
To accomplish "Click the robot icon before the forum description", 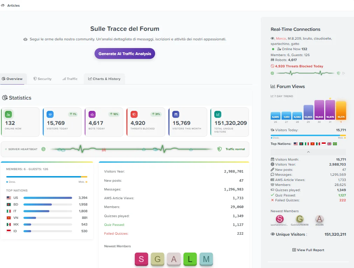I will (x=25, y=39).
